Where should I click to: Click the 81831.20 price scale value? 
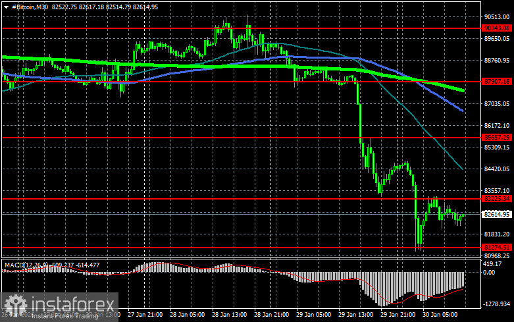point(497,234)
